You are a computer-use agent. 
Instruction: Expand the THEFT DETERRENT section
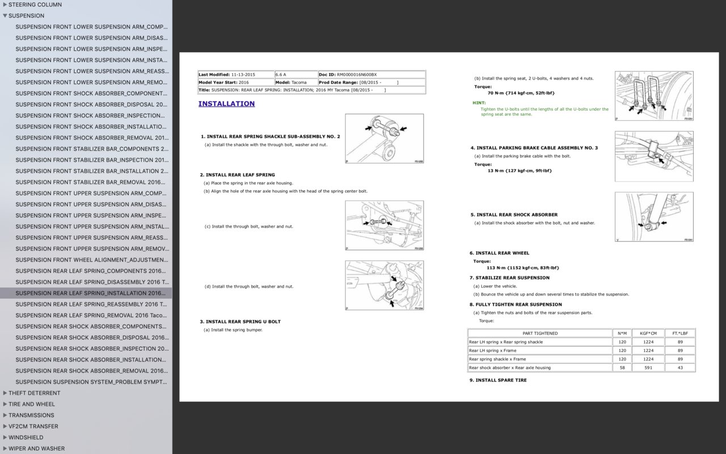pos(5,393)
